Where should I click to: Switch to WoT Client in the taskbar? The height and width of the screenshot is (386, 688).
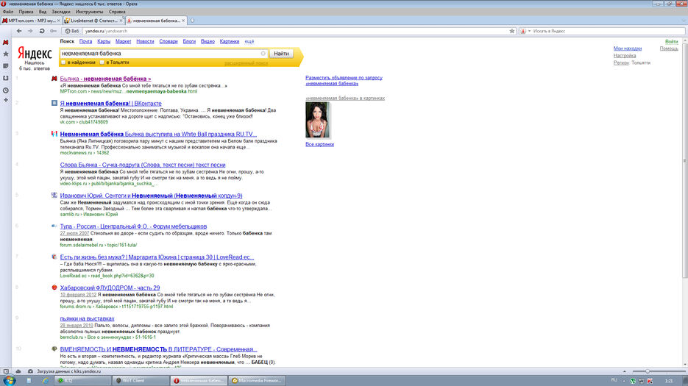coord(140,381)
